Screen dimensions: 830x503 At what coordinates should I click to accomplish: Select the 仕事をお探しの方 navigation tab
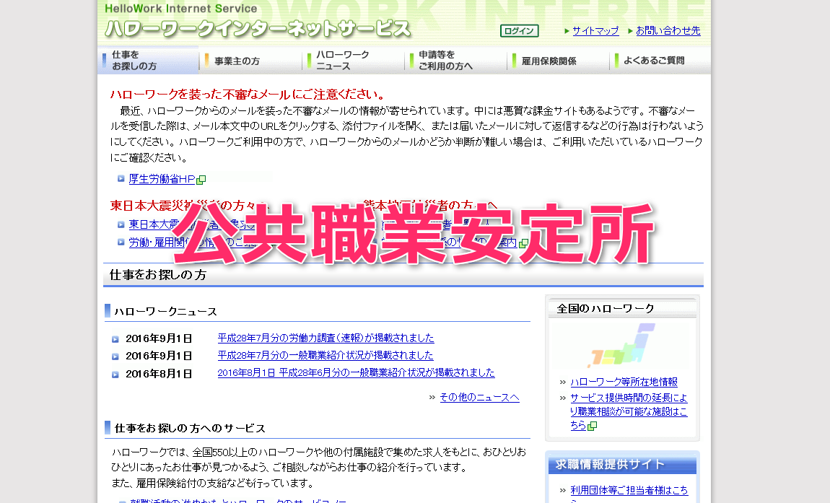tap(148, 61)
